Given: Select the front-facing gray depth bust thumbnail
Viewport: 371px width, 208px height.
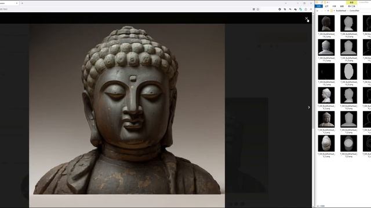Looking at the screenshot, I should [348, 120].
